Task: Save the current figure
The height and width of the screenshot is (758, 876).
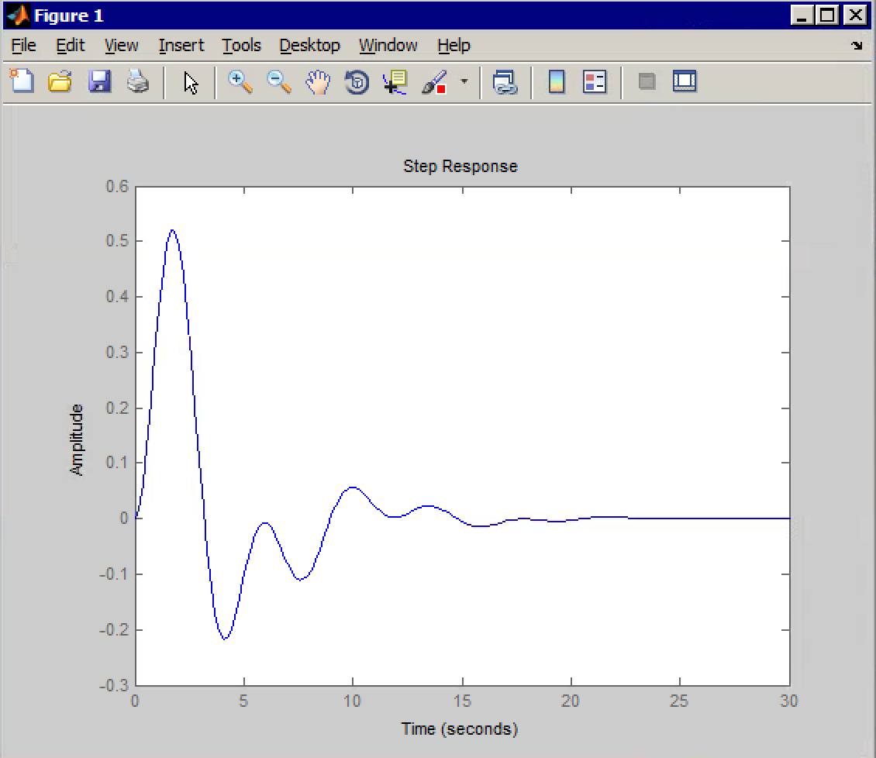Action: pyautogui.click(x=99, y=83)
